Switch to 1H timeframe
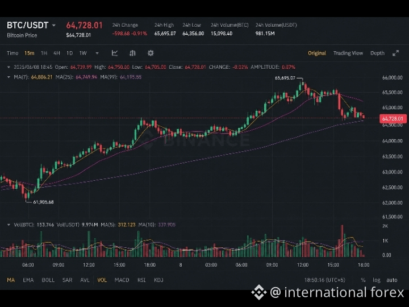The width and height of the screenshot is (409, 307). (x=44, y=53)
